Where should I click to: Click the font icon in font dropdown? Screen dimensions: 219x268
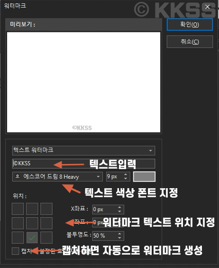click(x=18, y=176)
